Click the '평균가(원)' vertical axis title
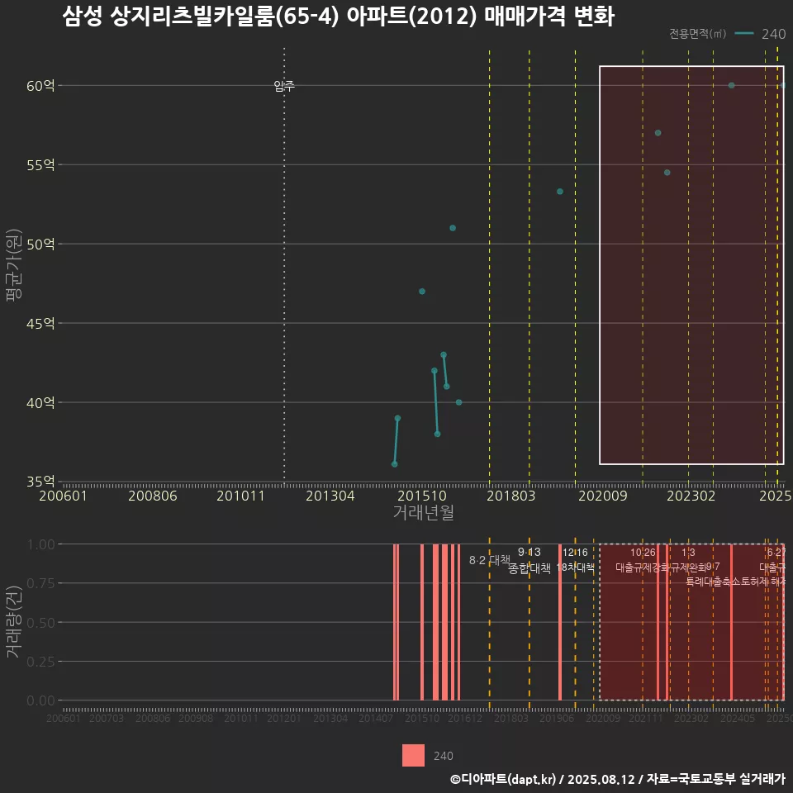Viewport: 793px width, 793px height. pyautogui.click(x=14, y=265)
